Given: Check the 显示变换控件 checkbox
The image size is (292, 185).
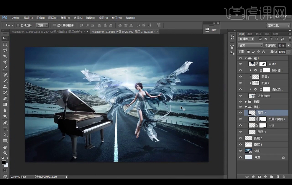Looking at the screenshot, I should point(54,25).
